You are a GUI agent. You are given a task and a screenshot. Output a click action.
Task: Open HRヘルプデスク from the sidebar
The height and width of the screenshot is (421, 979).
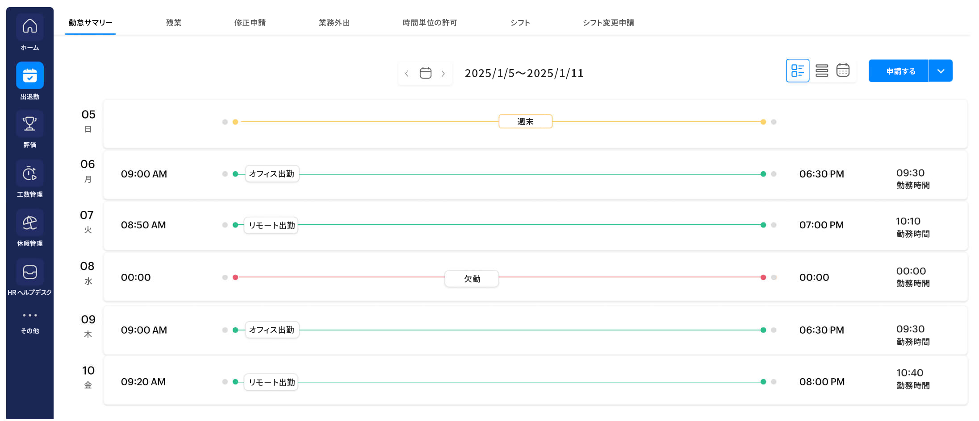(29, 272)
